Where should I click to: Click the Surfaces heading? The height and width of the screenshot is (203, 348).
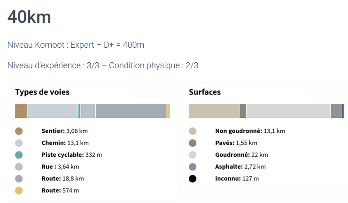coord(205,92)
